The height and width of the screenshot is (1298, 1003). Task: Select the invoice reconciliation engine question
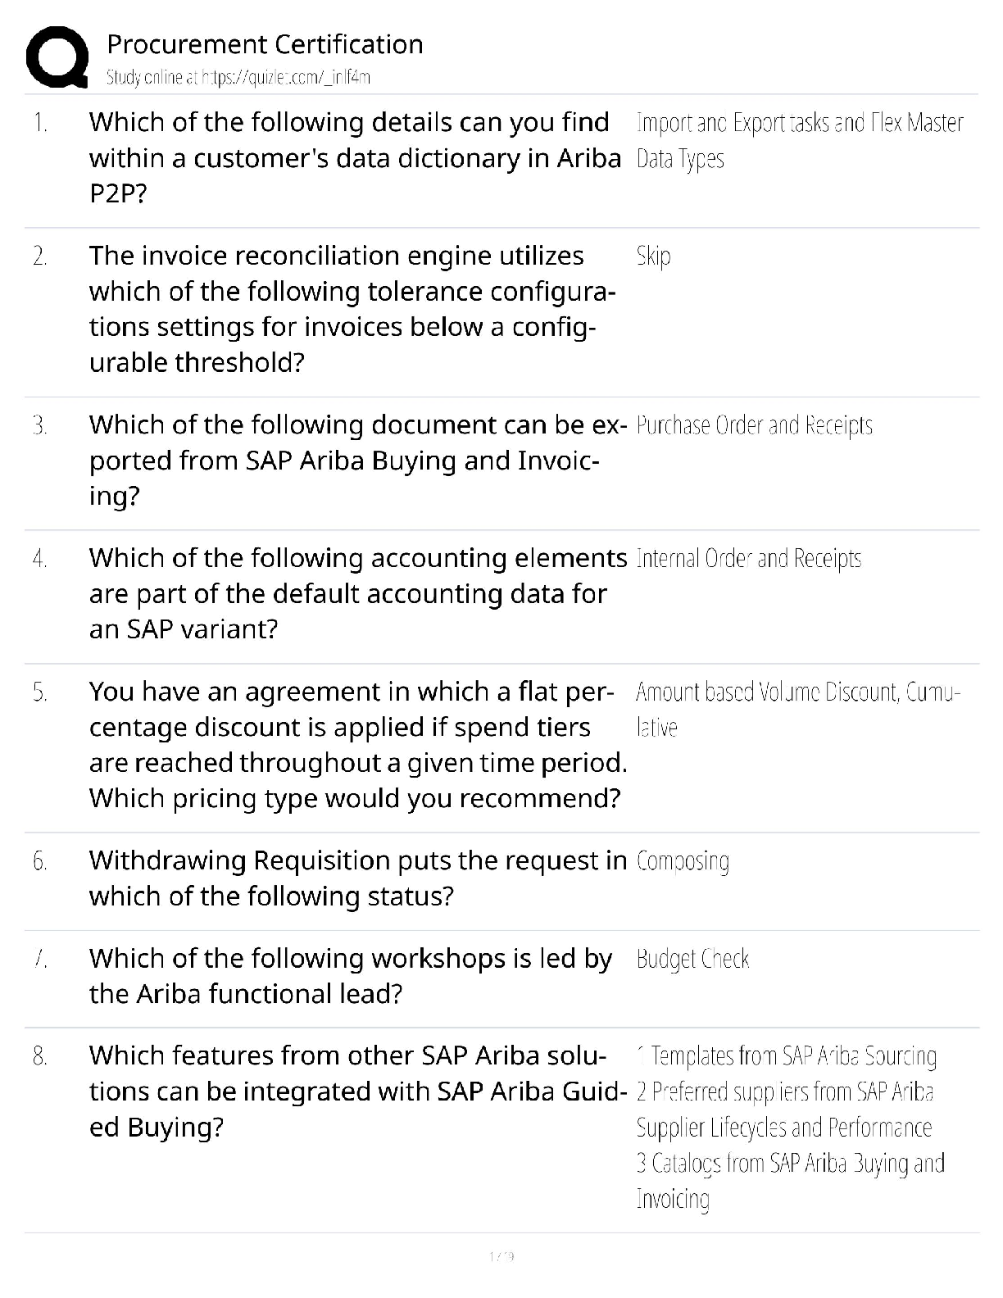click(352, 309)
